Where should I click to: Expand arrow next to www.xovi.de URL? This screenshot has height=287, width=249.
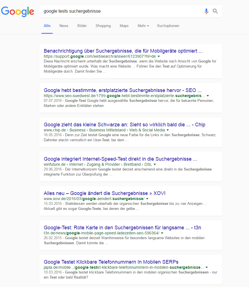(x=147, y=199)
